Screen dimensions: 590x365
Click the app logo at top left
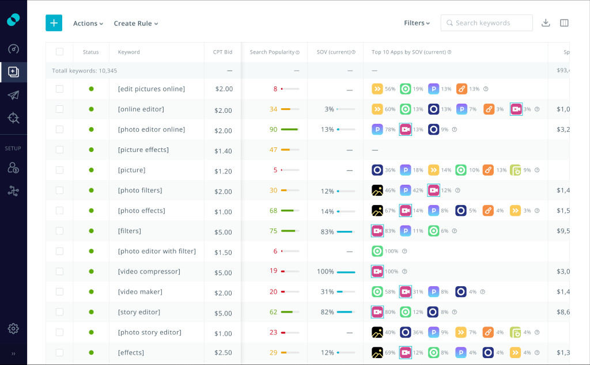tap(13, 20)
